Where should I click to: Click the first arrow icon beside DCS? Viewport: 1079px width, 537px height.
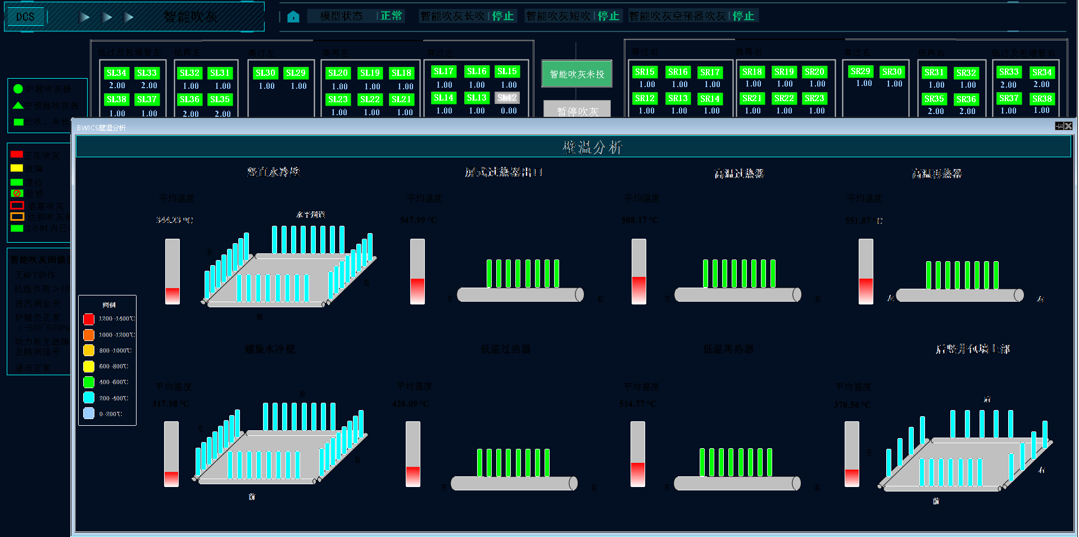click(84, 17)
